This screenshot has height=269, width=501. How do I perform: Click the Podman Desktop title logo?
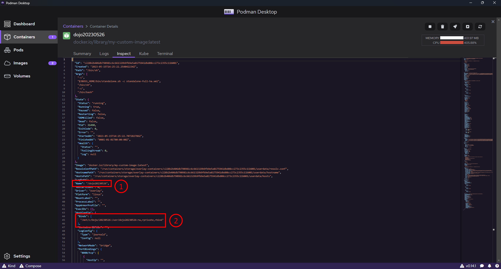(x=229, y=12)
